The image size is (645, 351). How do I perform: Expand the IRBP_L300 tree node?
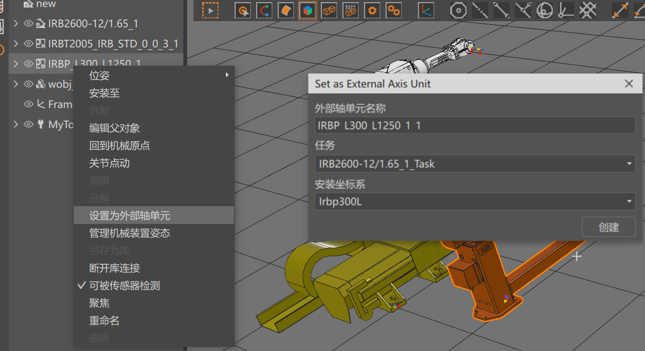pos(16,64)
